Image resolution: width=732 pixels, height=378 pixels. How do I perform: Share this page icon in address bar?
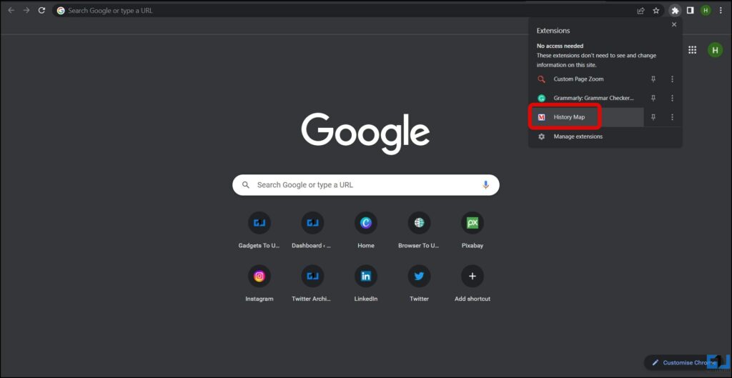tap(641, 10)
